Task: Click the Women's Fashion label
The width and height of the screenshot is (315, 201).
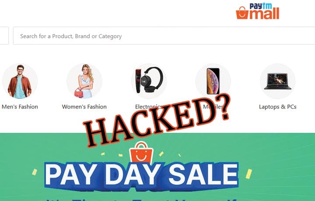Action: tap(84, 107)
